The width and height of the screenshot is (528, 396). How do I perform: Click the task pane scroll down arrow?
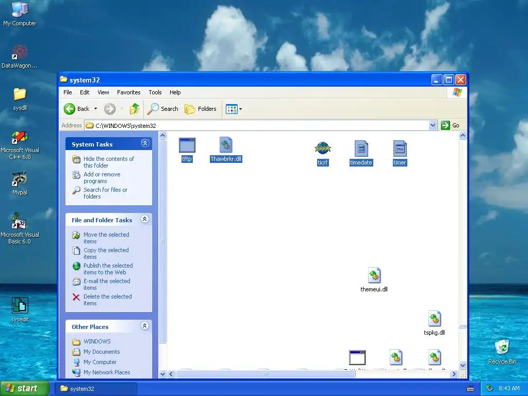coord(162,374)
